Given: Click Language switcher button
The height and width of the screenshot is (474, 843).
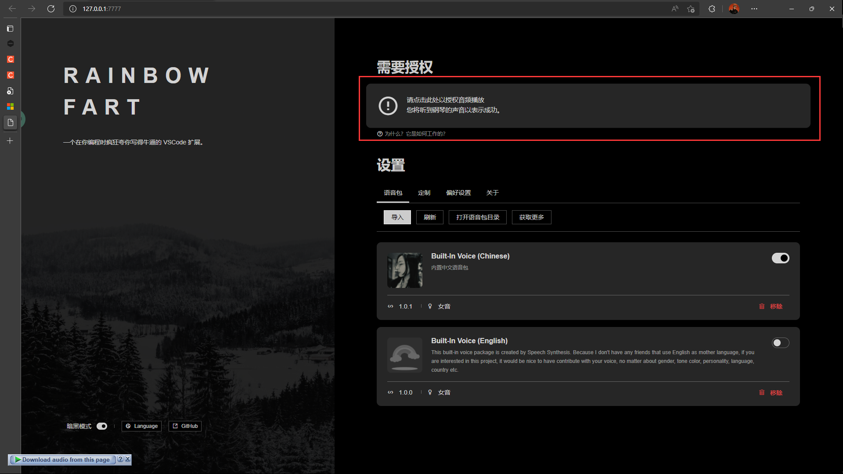Looking at the screenshot, I should (x=141, y=425).
